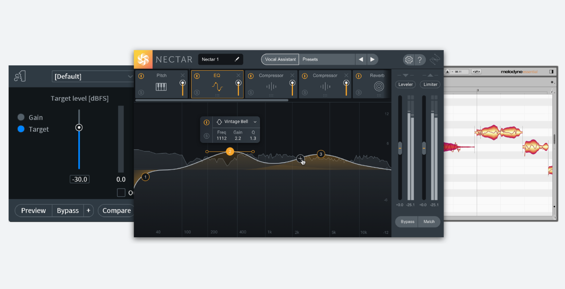Click the pencil icon to rename Nectar 1

click(x=237, y=59)
